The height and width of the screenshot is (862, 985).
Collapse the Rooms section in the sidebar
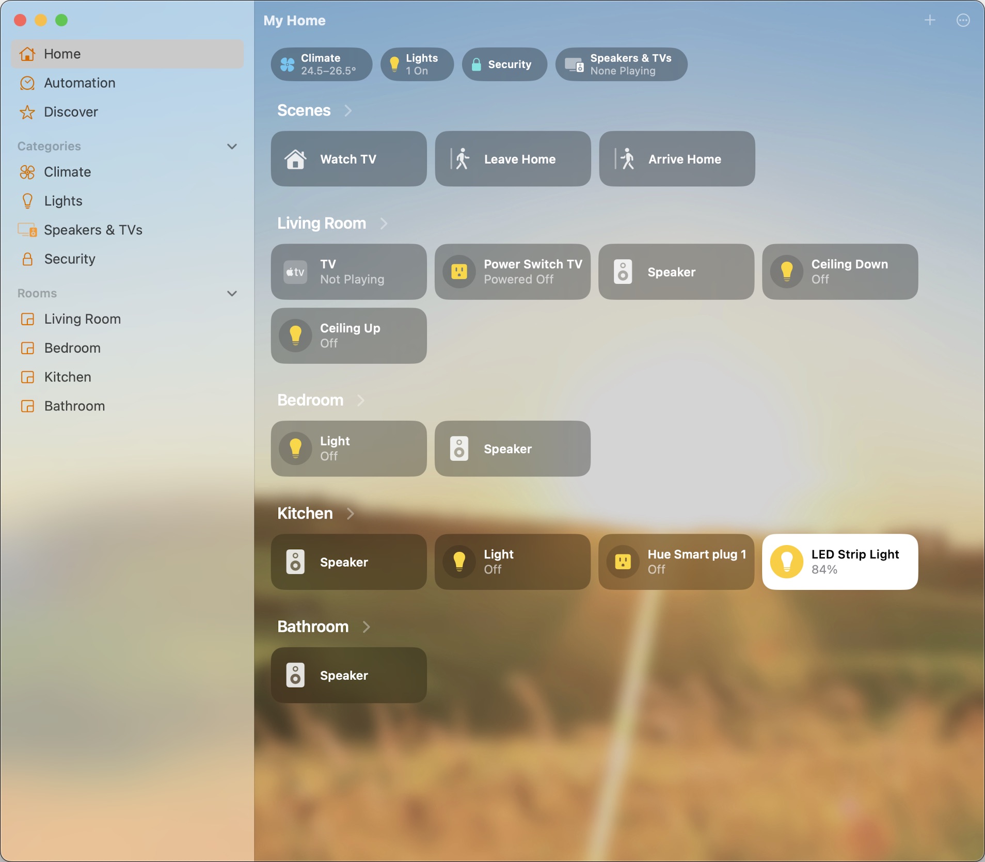point(232,293)
